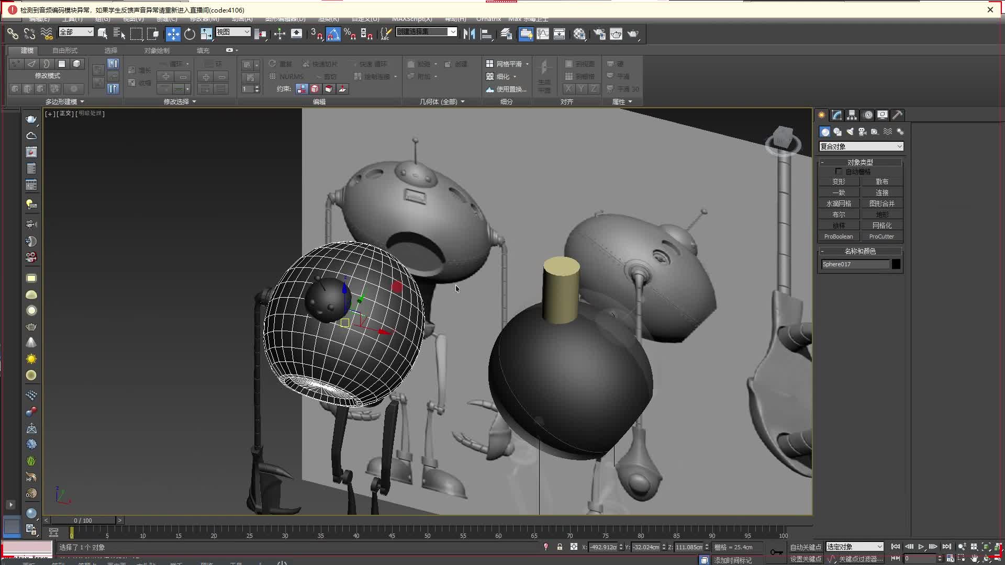Image resolution: width=1005 pixels, height=565 pixels.
Task: Open the Modify panel tab icon
Action: (x=836, y=115)
